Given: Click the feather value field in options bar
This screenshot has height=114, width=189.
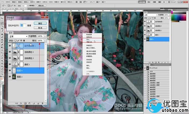Looking at the screenshot, I should click(x=24, y=6).
